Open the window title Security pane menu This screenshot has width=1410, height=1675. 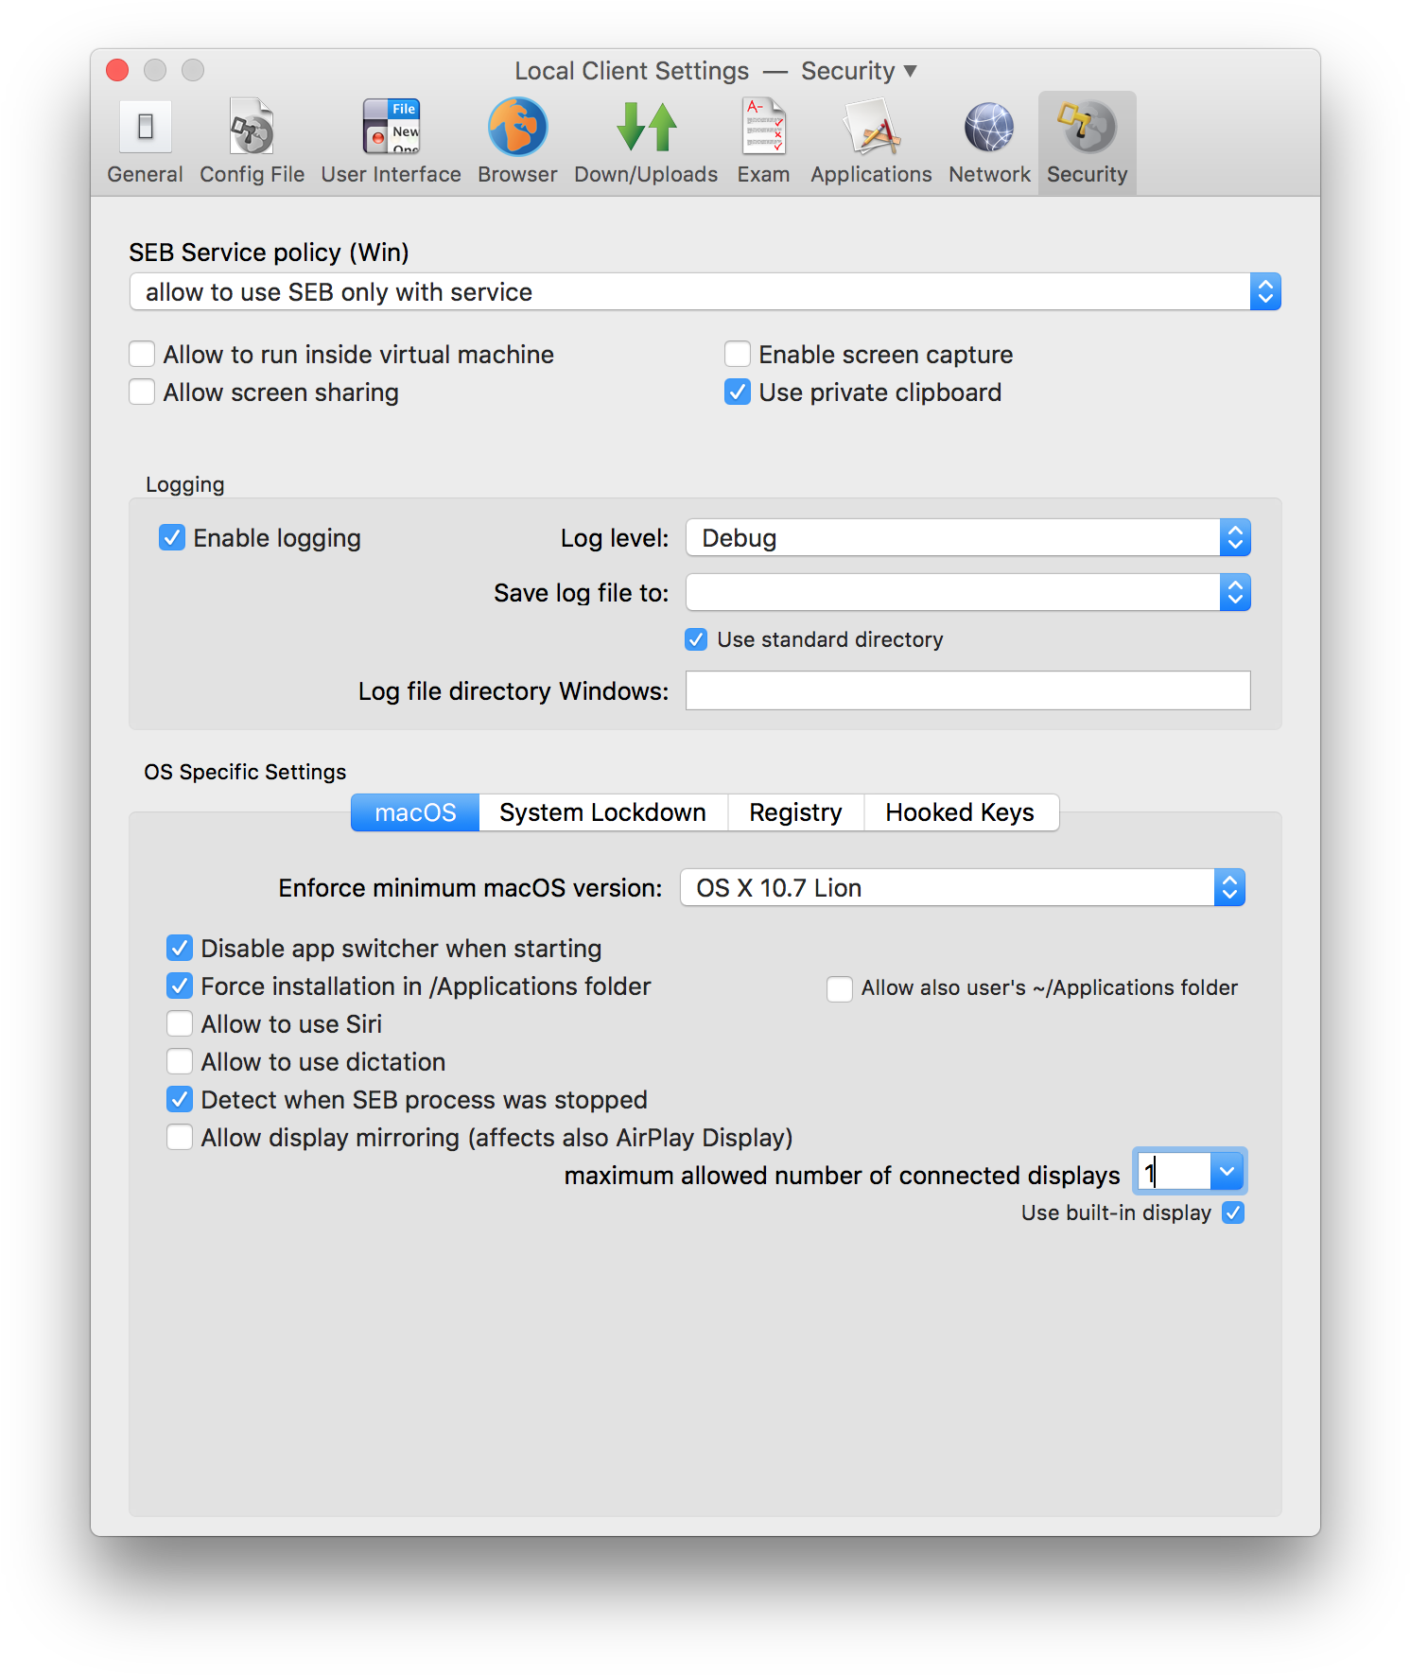(x=859, y=71)
